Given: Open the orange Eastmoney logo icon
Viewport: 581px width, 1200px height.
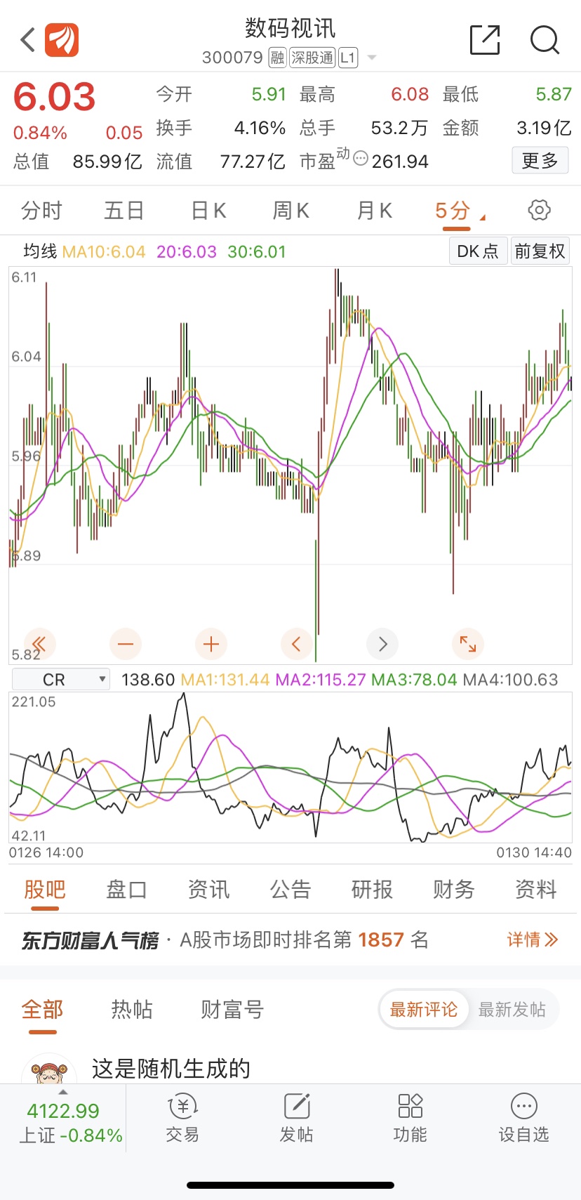Looking at the screenshot, I should click(62, 40).
